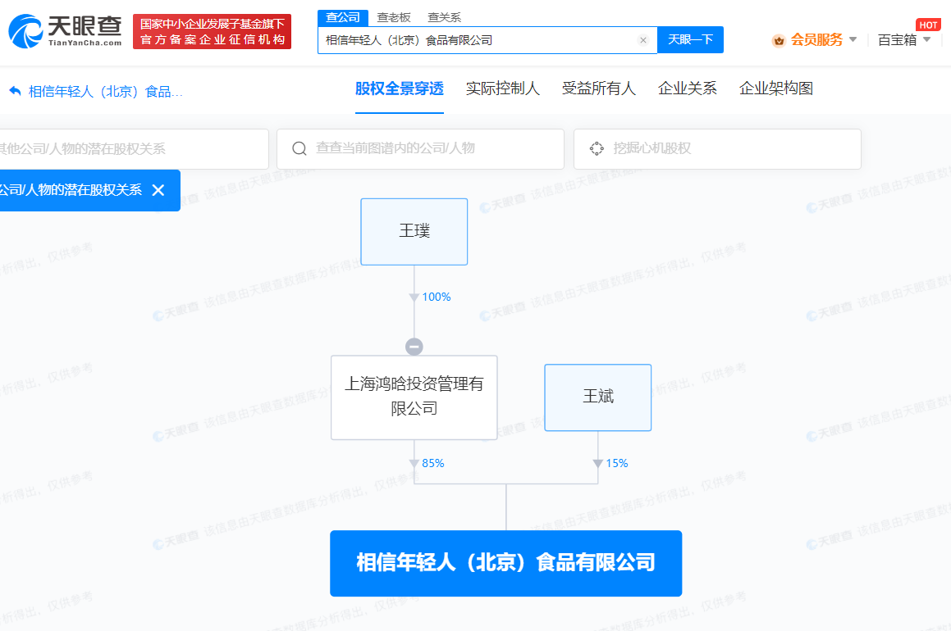The height and width of the screenshot is (631, 951).
Task: Clear the search box text
Action: point(642,40)
